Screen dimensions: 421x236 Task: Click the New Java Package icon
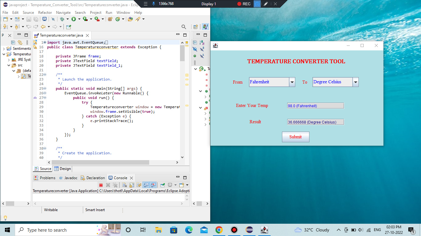click(110, 19)
